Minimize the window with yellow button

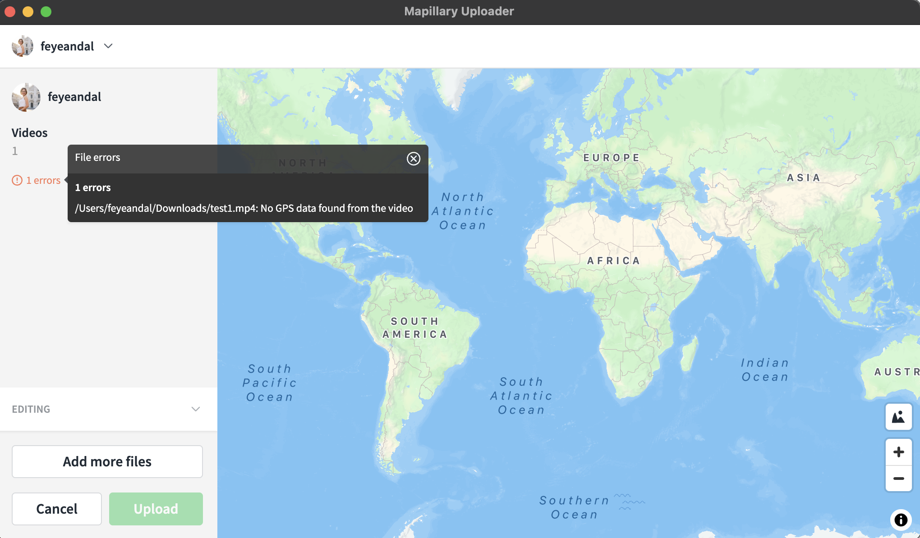(28, 12)
